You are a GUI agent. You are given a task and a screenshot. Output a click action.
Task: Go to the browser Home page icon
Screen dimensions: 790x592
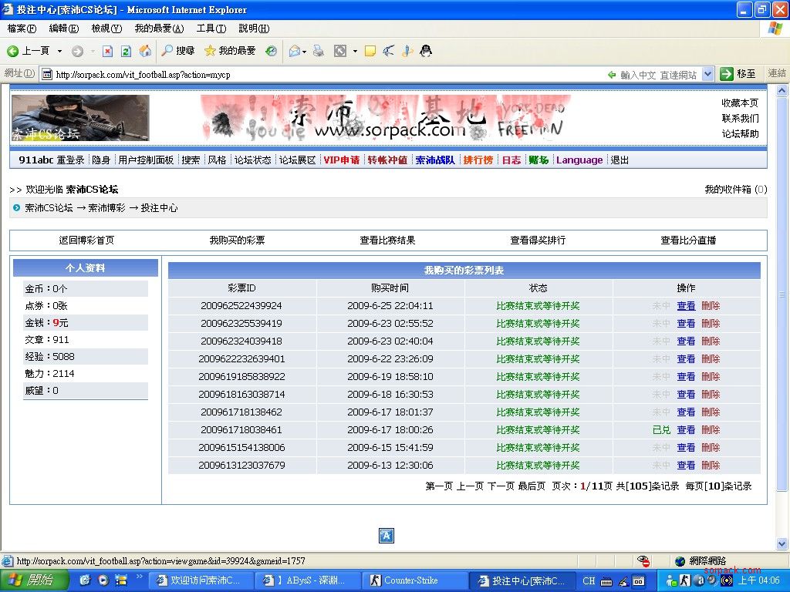(145, 51)
